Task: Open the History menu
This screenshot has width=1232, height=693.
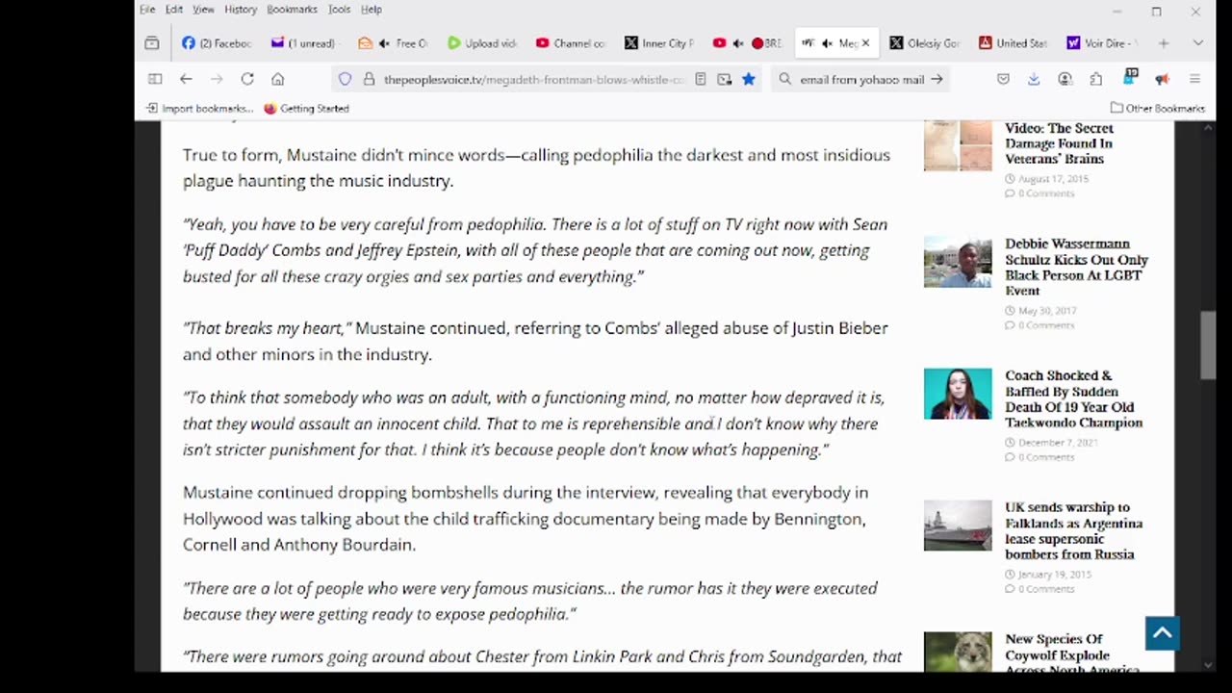Action: click(x=241, y=10)
